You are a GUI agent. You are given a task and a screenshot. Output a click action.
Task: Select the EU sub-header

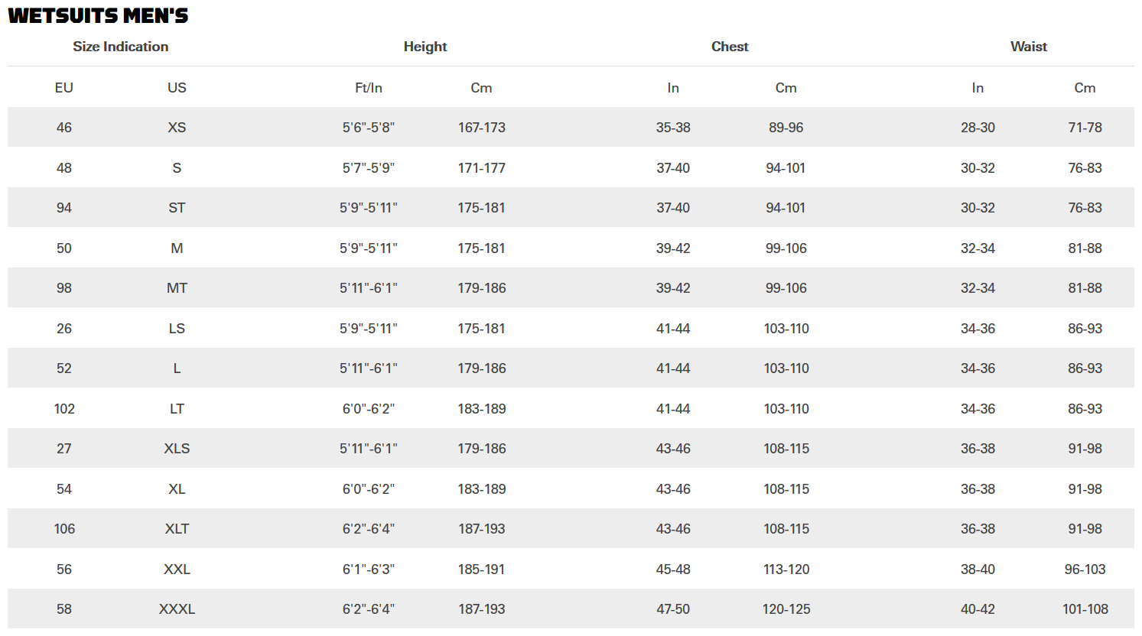pyautogui.click(x=64, y=88)
